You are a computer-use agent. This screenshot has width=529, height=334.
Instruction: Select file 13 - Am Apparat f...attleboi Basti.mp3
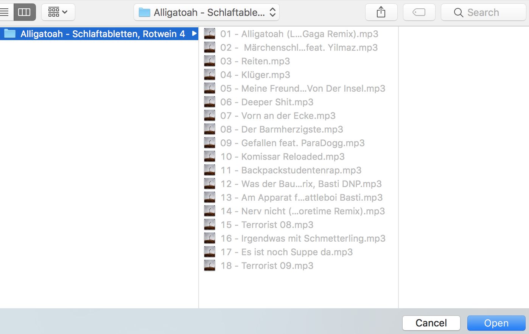[x=299, y=197]
